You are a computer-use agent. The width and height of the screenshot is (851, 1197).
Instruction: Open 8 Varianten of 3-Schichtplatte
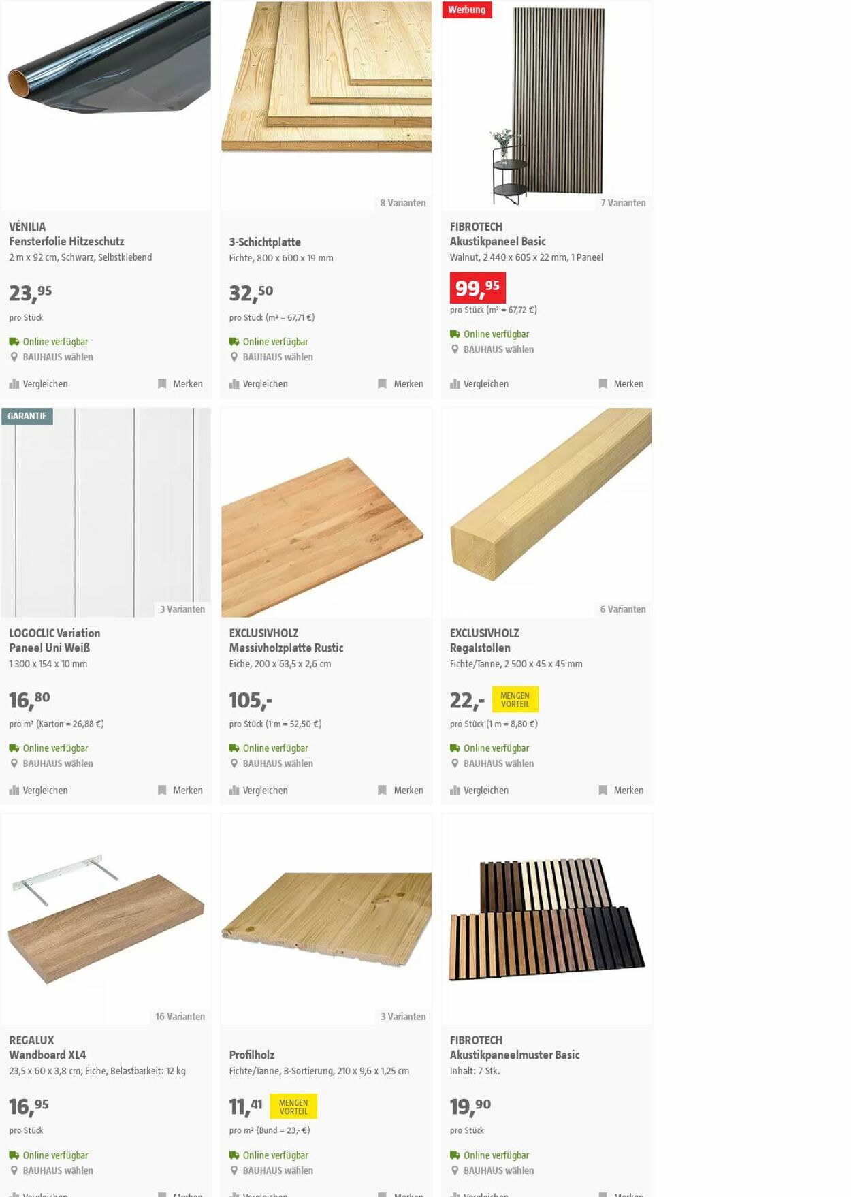[x=403, y=203]
